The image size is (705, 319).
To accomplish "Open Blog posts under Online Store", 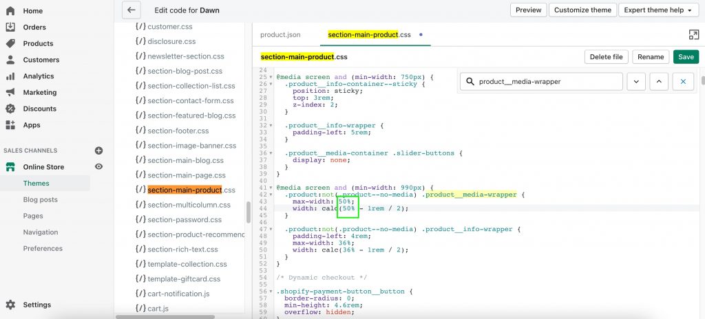I will (x=41, y=199).
